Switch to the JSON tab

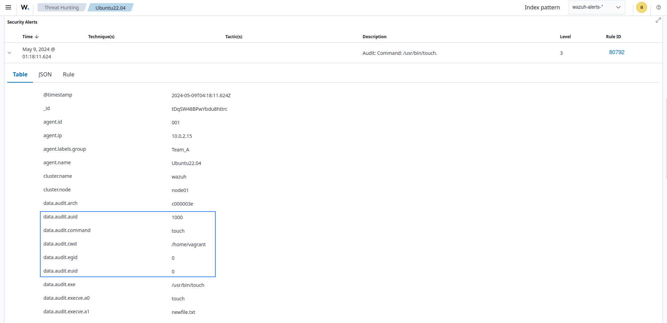[45, 74]
